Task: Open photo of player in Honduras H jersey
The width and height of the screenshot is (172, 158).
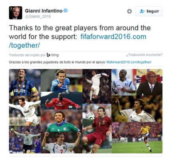Action: [x=124, y=82]
